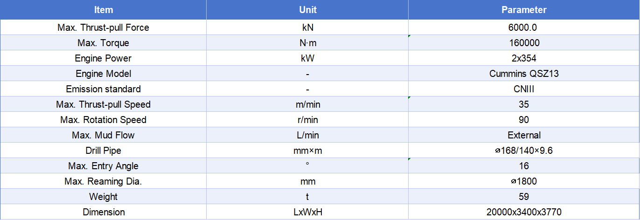This screenshot has width=640, height=220.
Task: Click the External mud flow value
Action: tap(524, 135)
